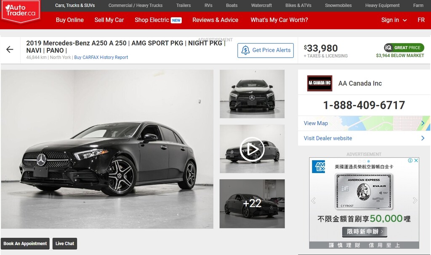Click the AA Canada Inc dealer name
Viewport: 431px width, 255px height.
pos(360,83)
